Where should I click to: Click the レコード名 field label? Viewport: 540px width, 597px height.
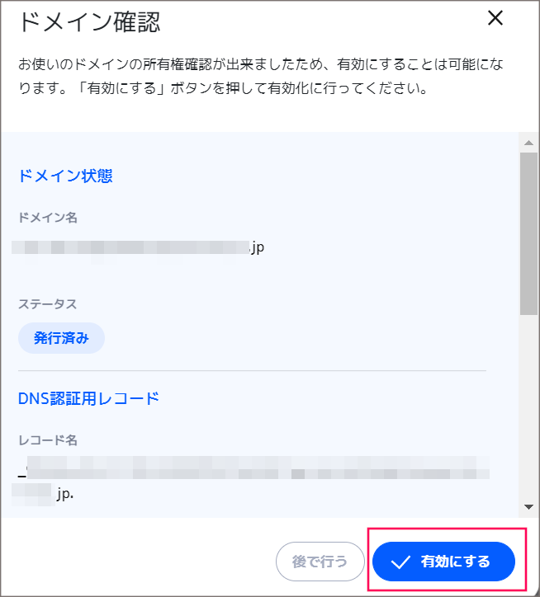[x=48, y=440]
